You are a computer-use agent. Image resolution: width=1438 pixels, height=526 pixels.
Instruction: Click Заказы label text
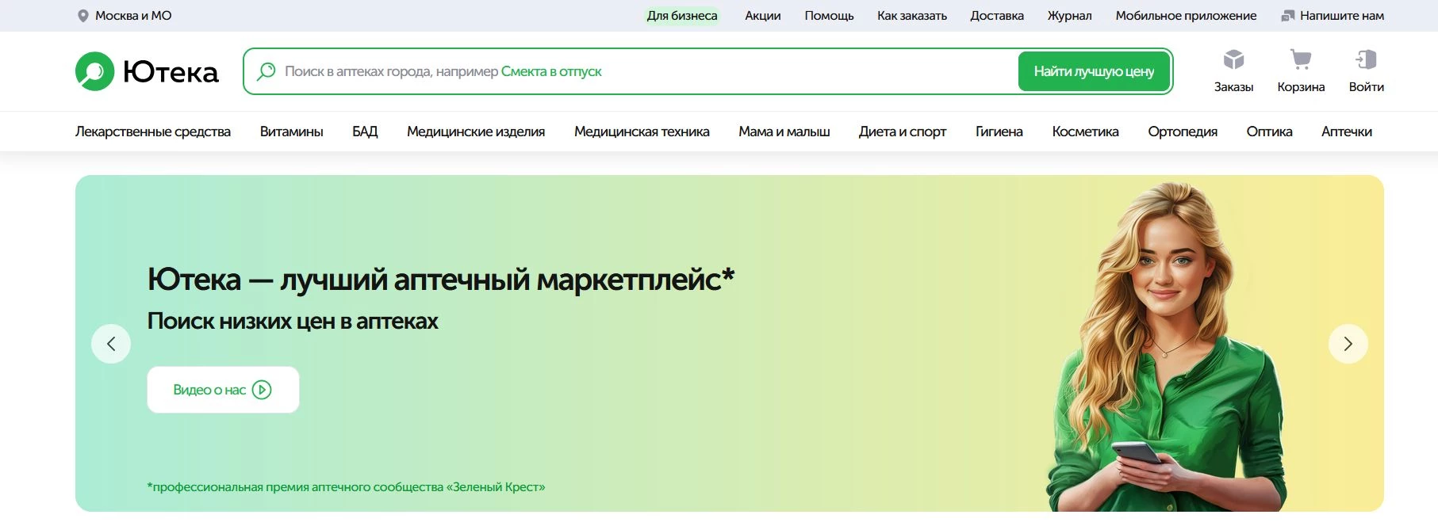(x=1233, y=87)
